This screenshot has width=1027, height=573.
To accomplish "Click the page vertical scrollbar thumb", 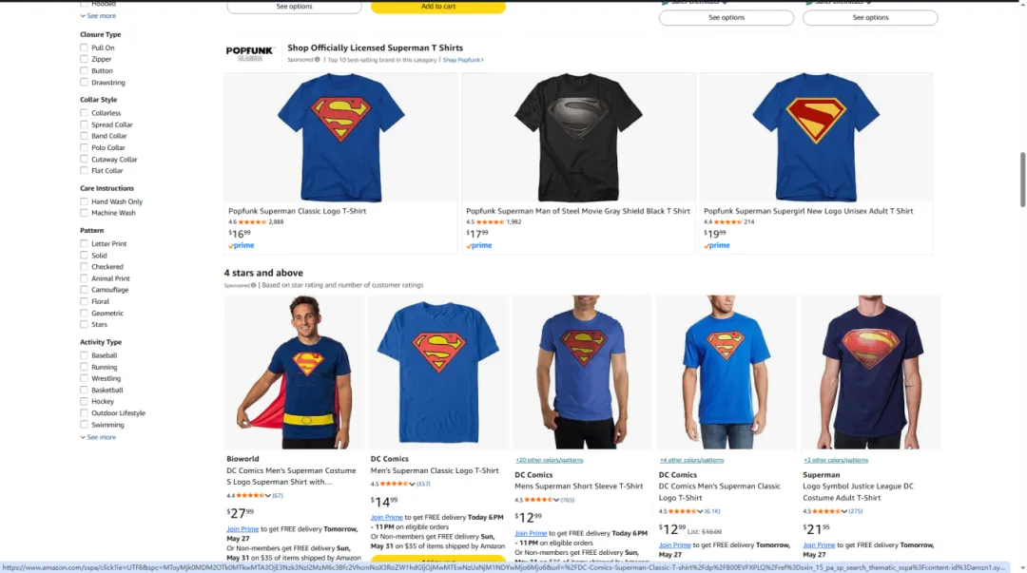I will 1022,180.
